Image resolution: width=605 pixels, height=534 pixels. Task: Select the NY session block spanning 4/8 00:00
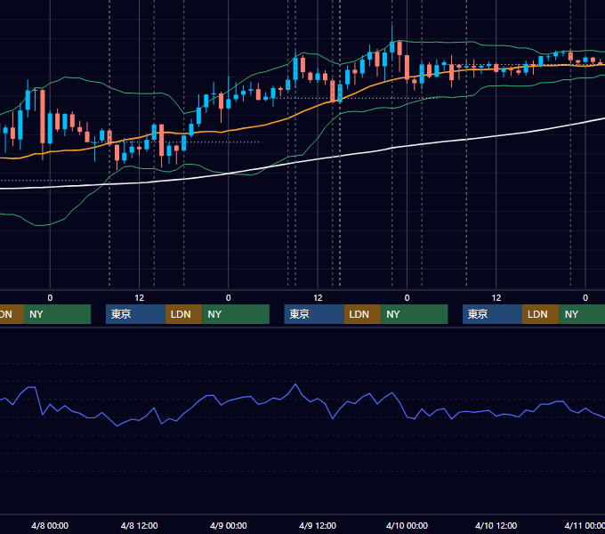coord(57,314)
